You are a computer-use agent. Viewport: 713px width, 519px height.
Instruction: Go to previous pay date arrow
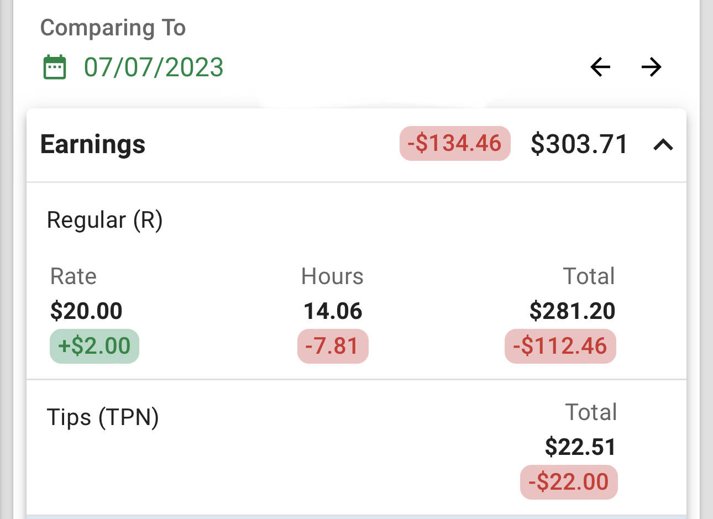tap(600, 67)
